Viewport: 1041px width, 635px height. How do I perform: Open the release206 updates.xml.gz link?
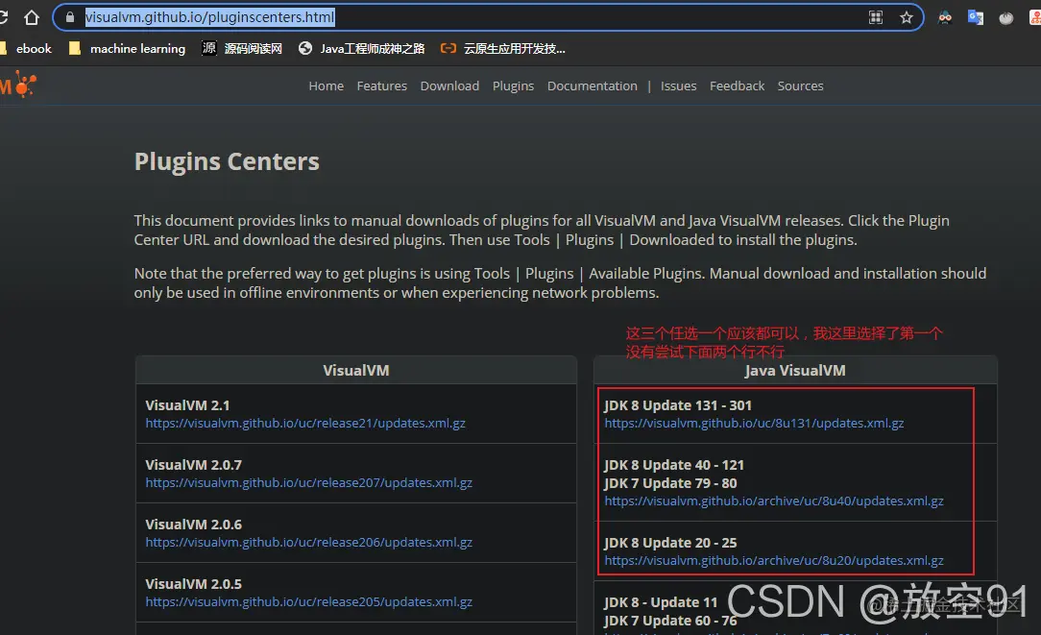pyautogui.click(x=308, y=543)
